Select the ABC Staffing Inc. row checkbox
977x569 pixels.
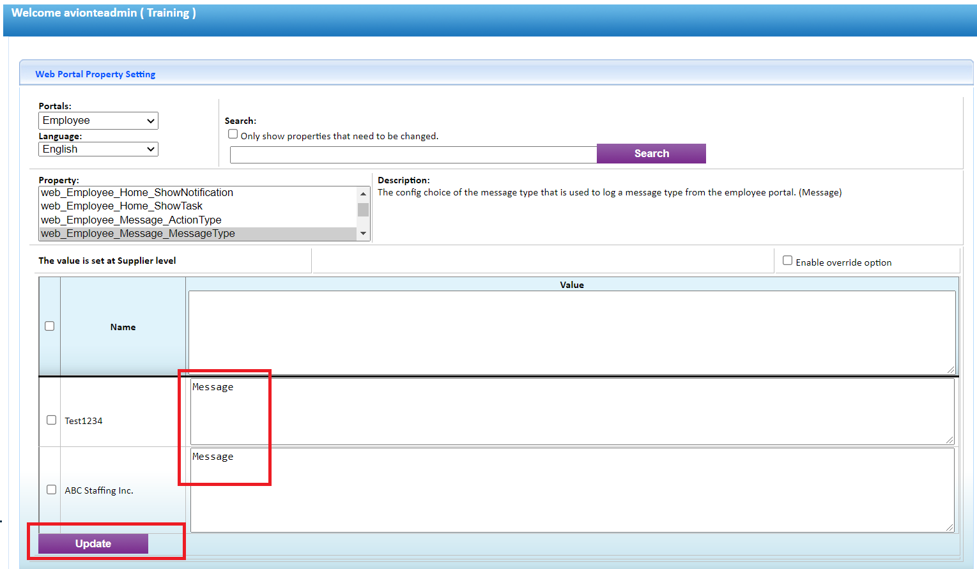(x=52, y=490)
